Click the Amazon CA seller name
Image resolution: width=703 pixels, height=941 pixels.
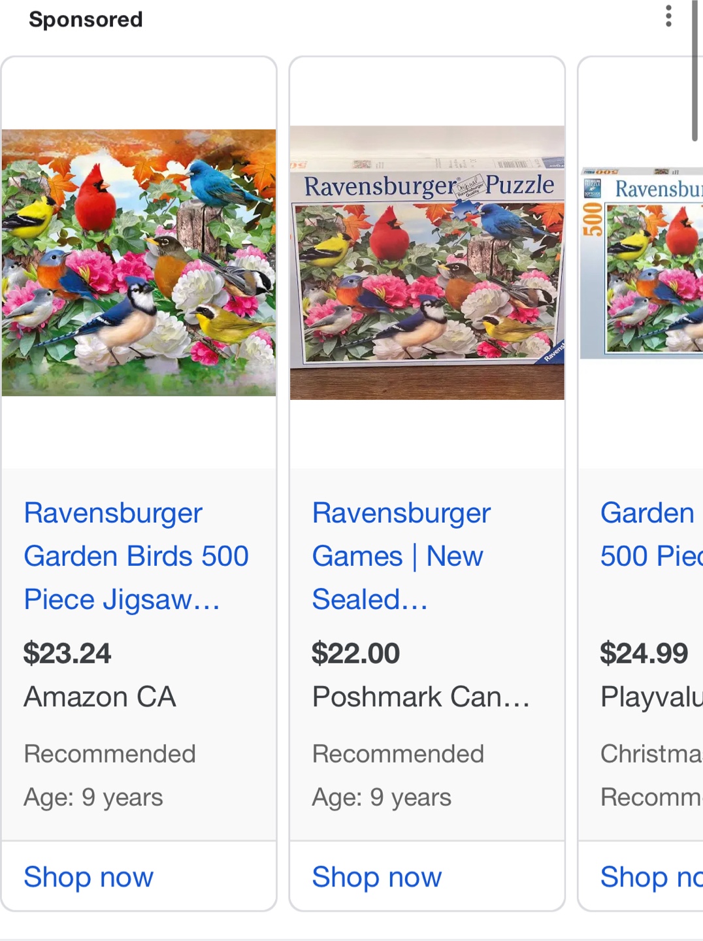tap(100, 697)
